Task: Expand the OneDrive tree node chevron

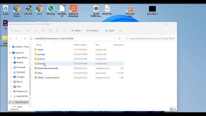Action: pos(10,47)
